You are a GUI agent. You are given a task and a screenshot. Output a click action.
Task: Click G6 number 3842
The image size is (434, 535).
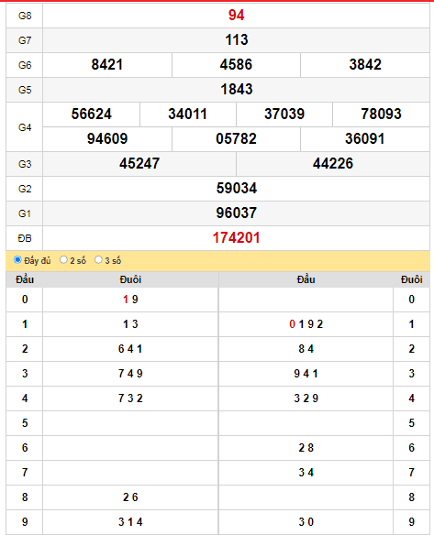(365, 65)
